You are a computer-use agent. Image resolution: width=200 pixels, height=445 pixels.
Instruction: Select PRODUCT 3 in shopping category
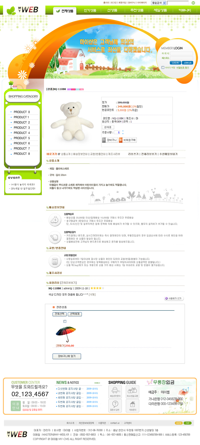point(22,128)
